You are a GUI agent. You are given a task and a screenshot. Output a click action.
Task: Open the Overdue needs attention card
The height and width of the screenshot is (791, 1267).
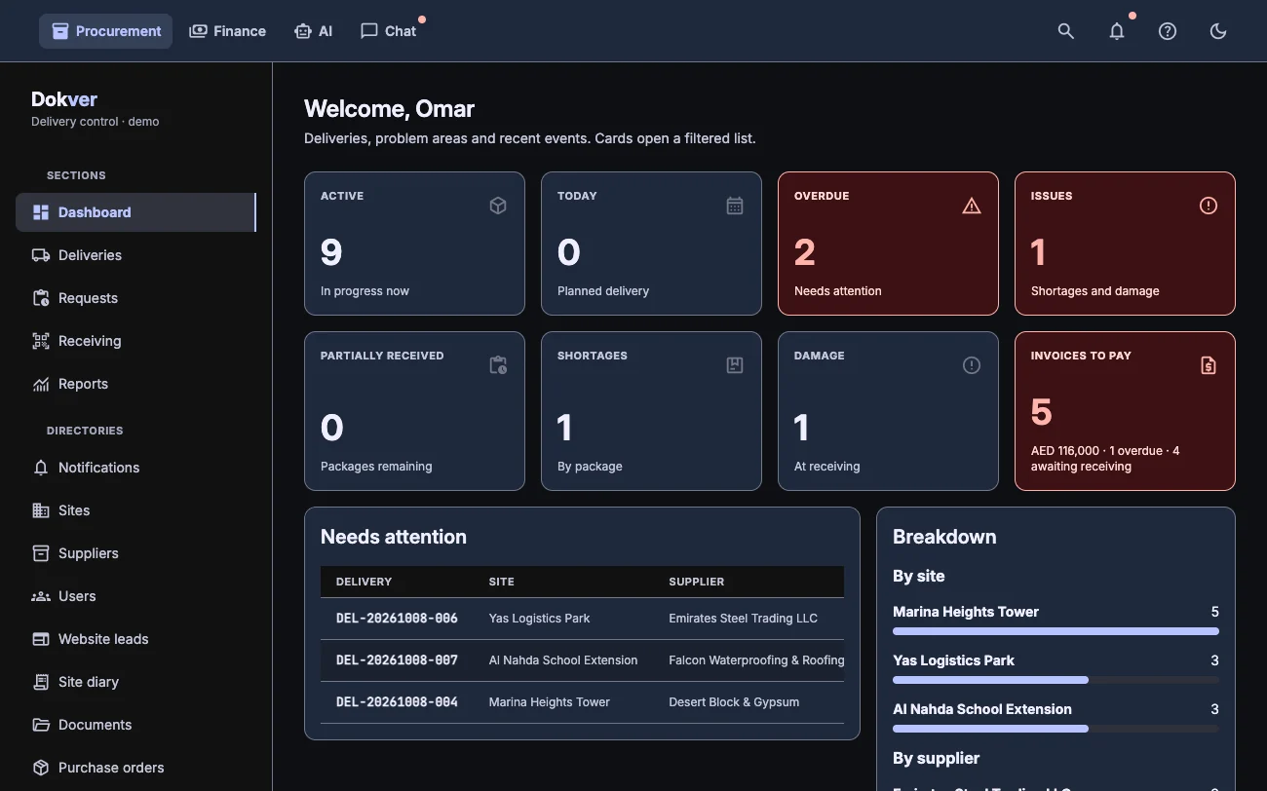pos(888,244)
